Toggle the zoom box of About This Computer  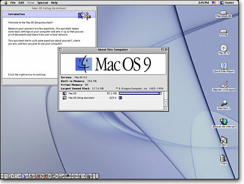coord(162,49)
